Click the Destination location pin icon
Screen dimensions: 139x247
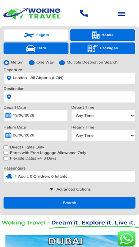(9, 97)
